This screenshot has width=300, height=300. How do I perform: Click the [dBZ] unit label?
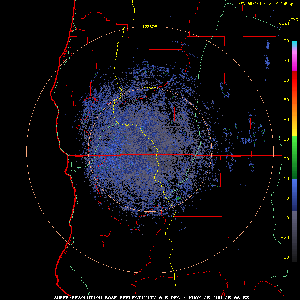coord(283,23)
